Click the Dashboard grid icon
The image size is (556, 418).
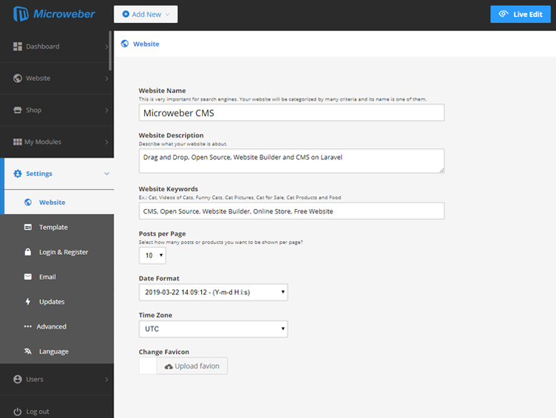pyautogui.click(x=18, y=47)
